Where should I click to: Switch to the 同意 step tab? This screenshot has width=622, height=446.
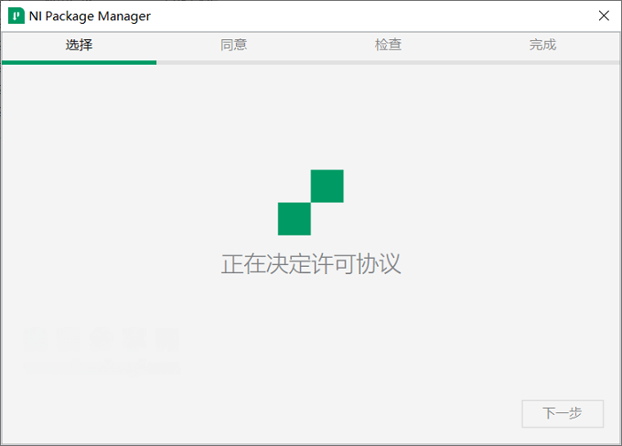pos(233,45)
